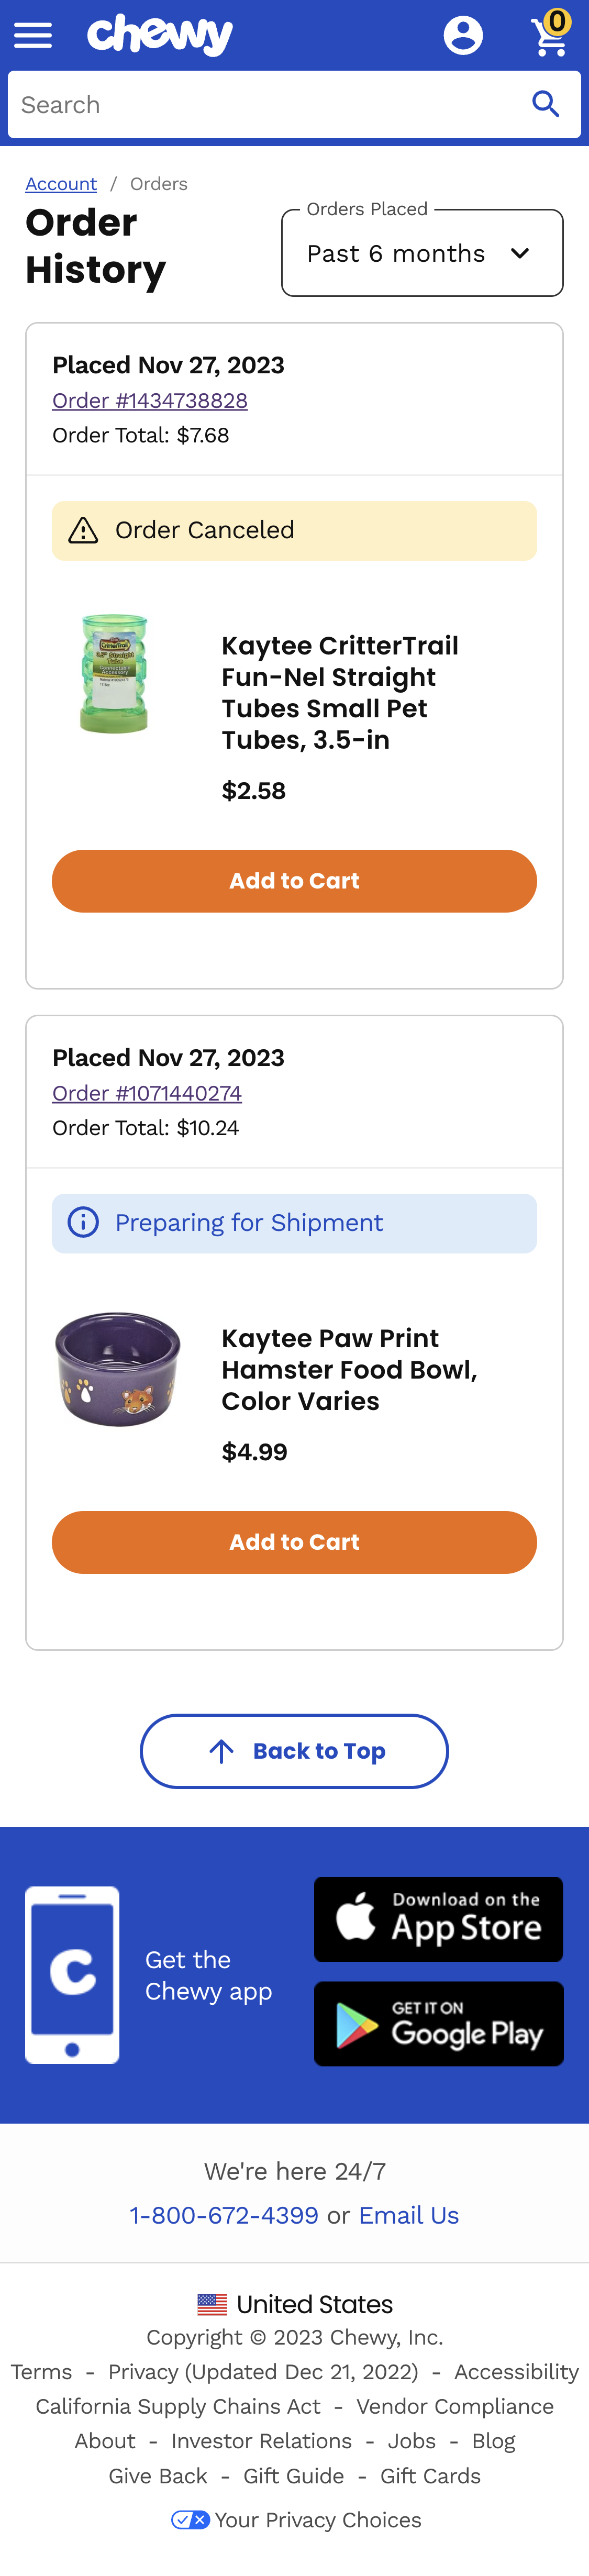The width and height of the screenshot is (589, 2576).
Task: Click the Order Canceled warning banner
Action: tap(295, 530)
